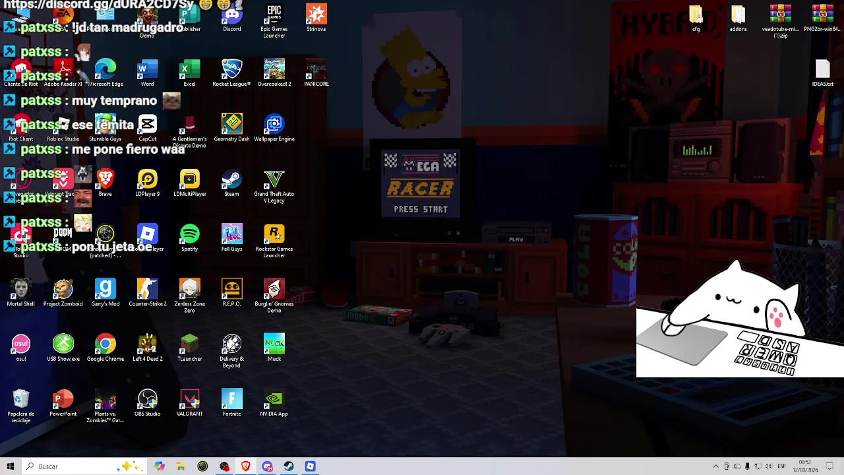
Task: Select the Zenless Zone Zero icon
Action: point(189,296)
